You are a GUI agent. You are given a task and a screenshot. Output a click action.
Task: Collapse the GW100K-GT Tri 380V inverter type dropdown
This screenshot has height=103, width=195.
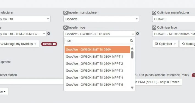[x=99, y=34]
